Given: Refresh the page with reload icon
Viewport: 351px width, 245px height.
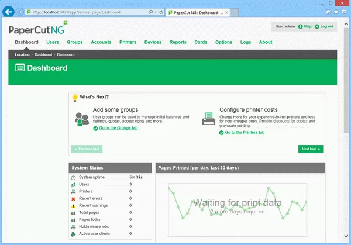Looking at the screenshot, I should [x=161, y=12].
